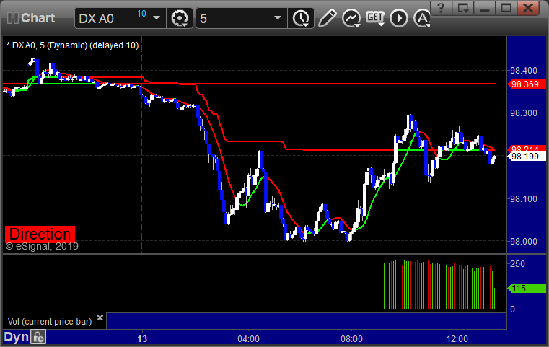Open the studies chart-line menu
549x347 pixels.
click(x=351, y=18)
